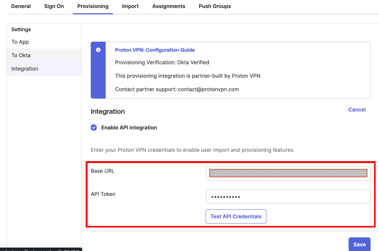
Task: Click the Base URL input field
Action: 288,173
